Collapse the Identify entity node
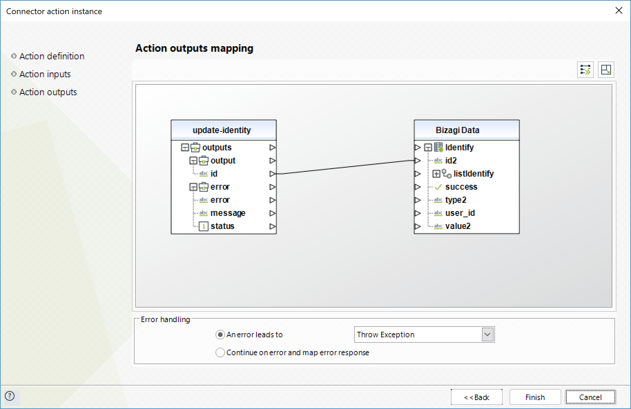Screen dimensions: 631x409 428,148
